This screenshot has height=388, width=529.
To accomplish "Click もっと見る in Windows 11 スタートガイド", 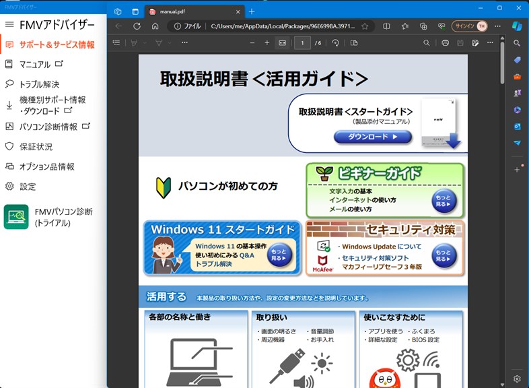I will 279,255.
